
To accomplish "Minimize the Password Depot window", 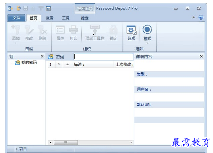I will coord(176,9).
